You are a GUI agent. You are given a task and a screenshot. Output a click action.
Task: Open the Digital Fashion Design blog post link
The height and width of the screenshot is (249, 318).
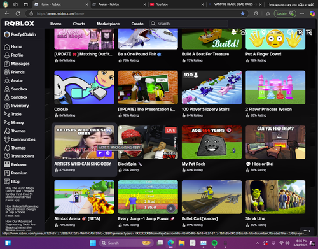(22, 210)
